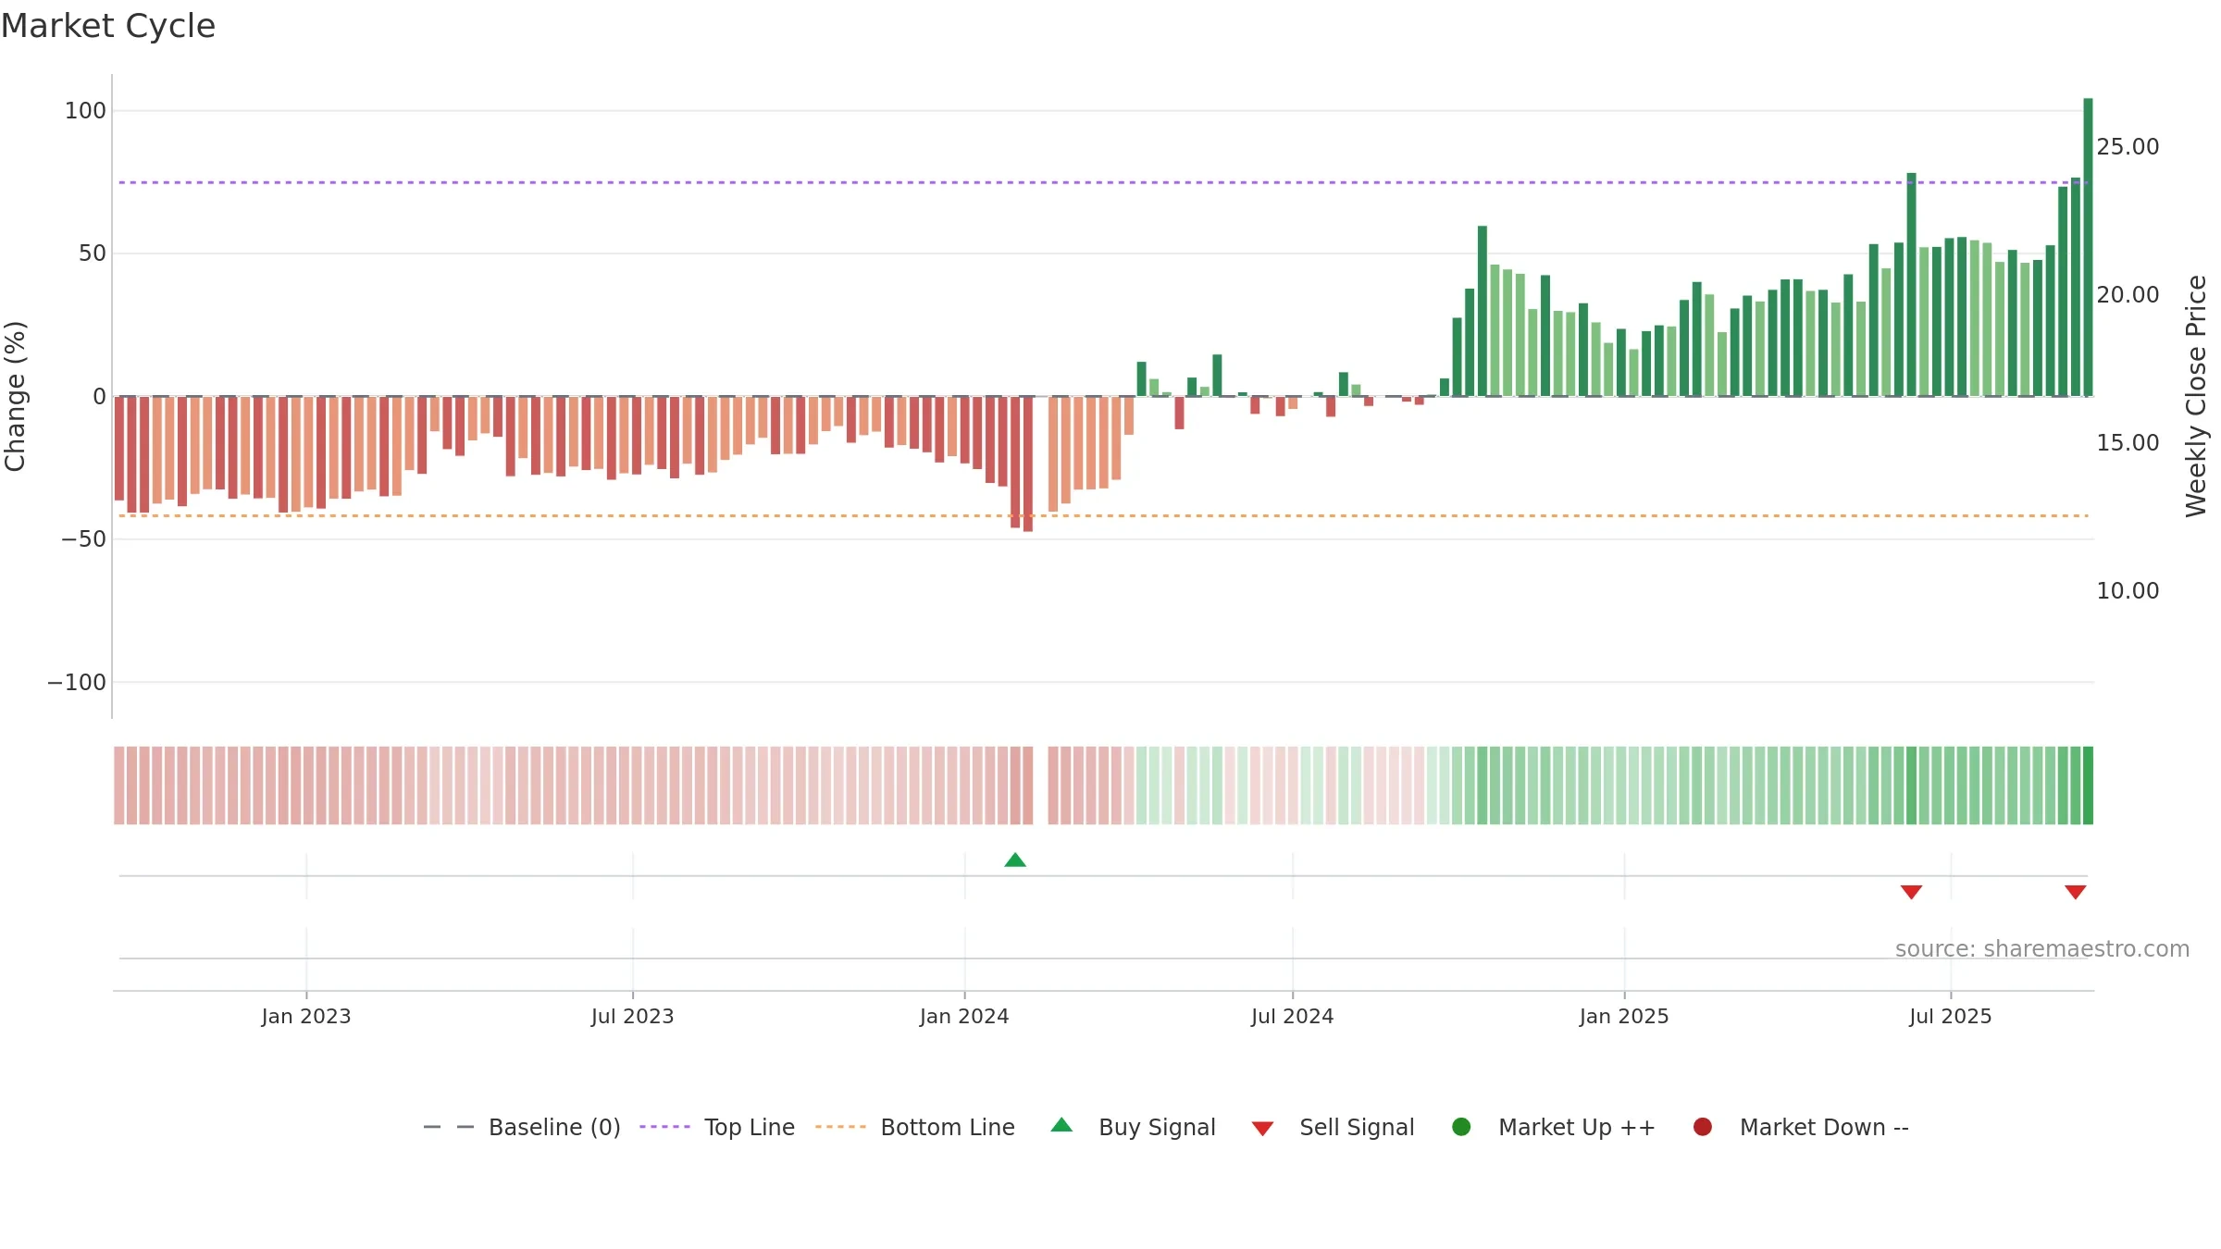Click the 10.00 tick on price axis
The height and width of the screenshot is (1249, 2221).
click(x=2128, y=591)
